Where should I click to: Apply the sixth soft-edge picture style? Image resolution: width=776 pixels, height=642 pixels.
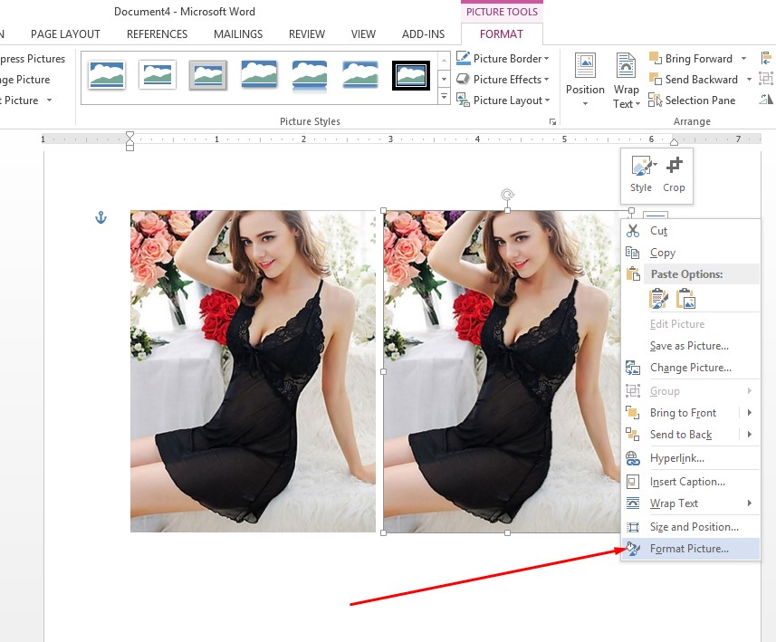pyautogui.click(x=360, y=75)
